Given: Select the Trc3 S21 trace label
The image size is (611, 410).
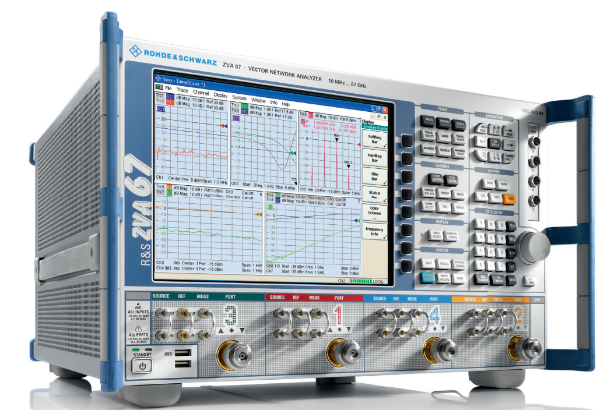Looking at the screenshot, I should (x=240, y=105).
